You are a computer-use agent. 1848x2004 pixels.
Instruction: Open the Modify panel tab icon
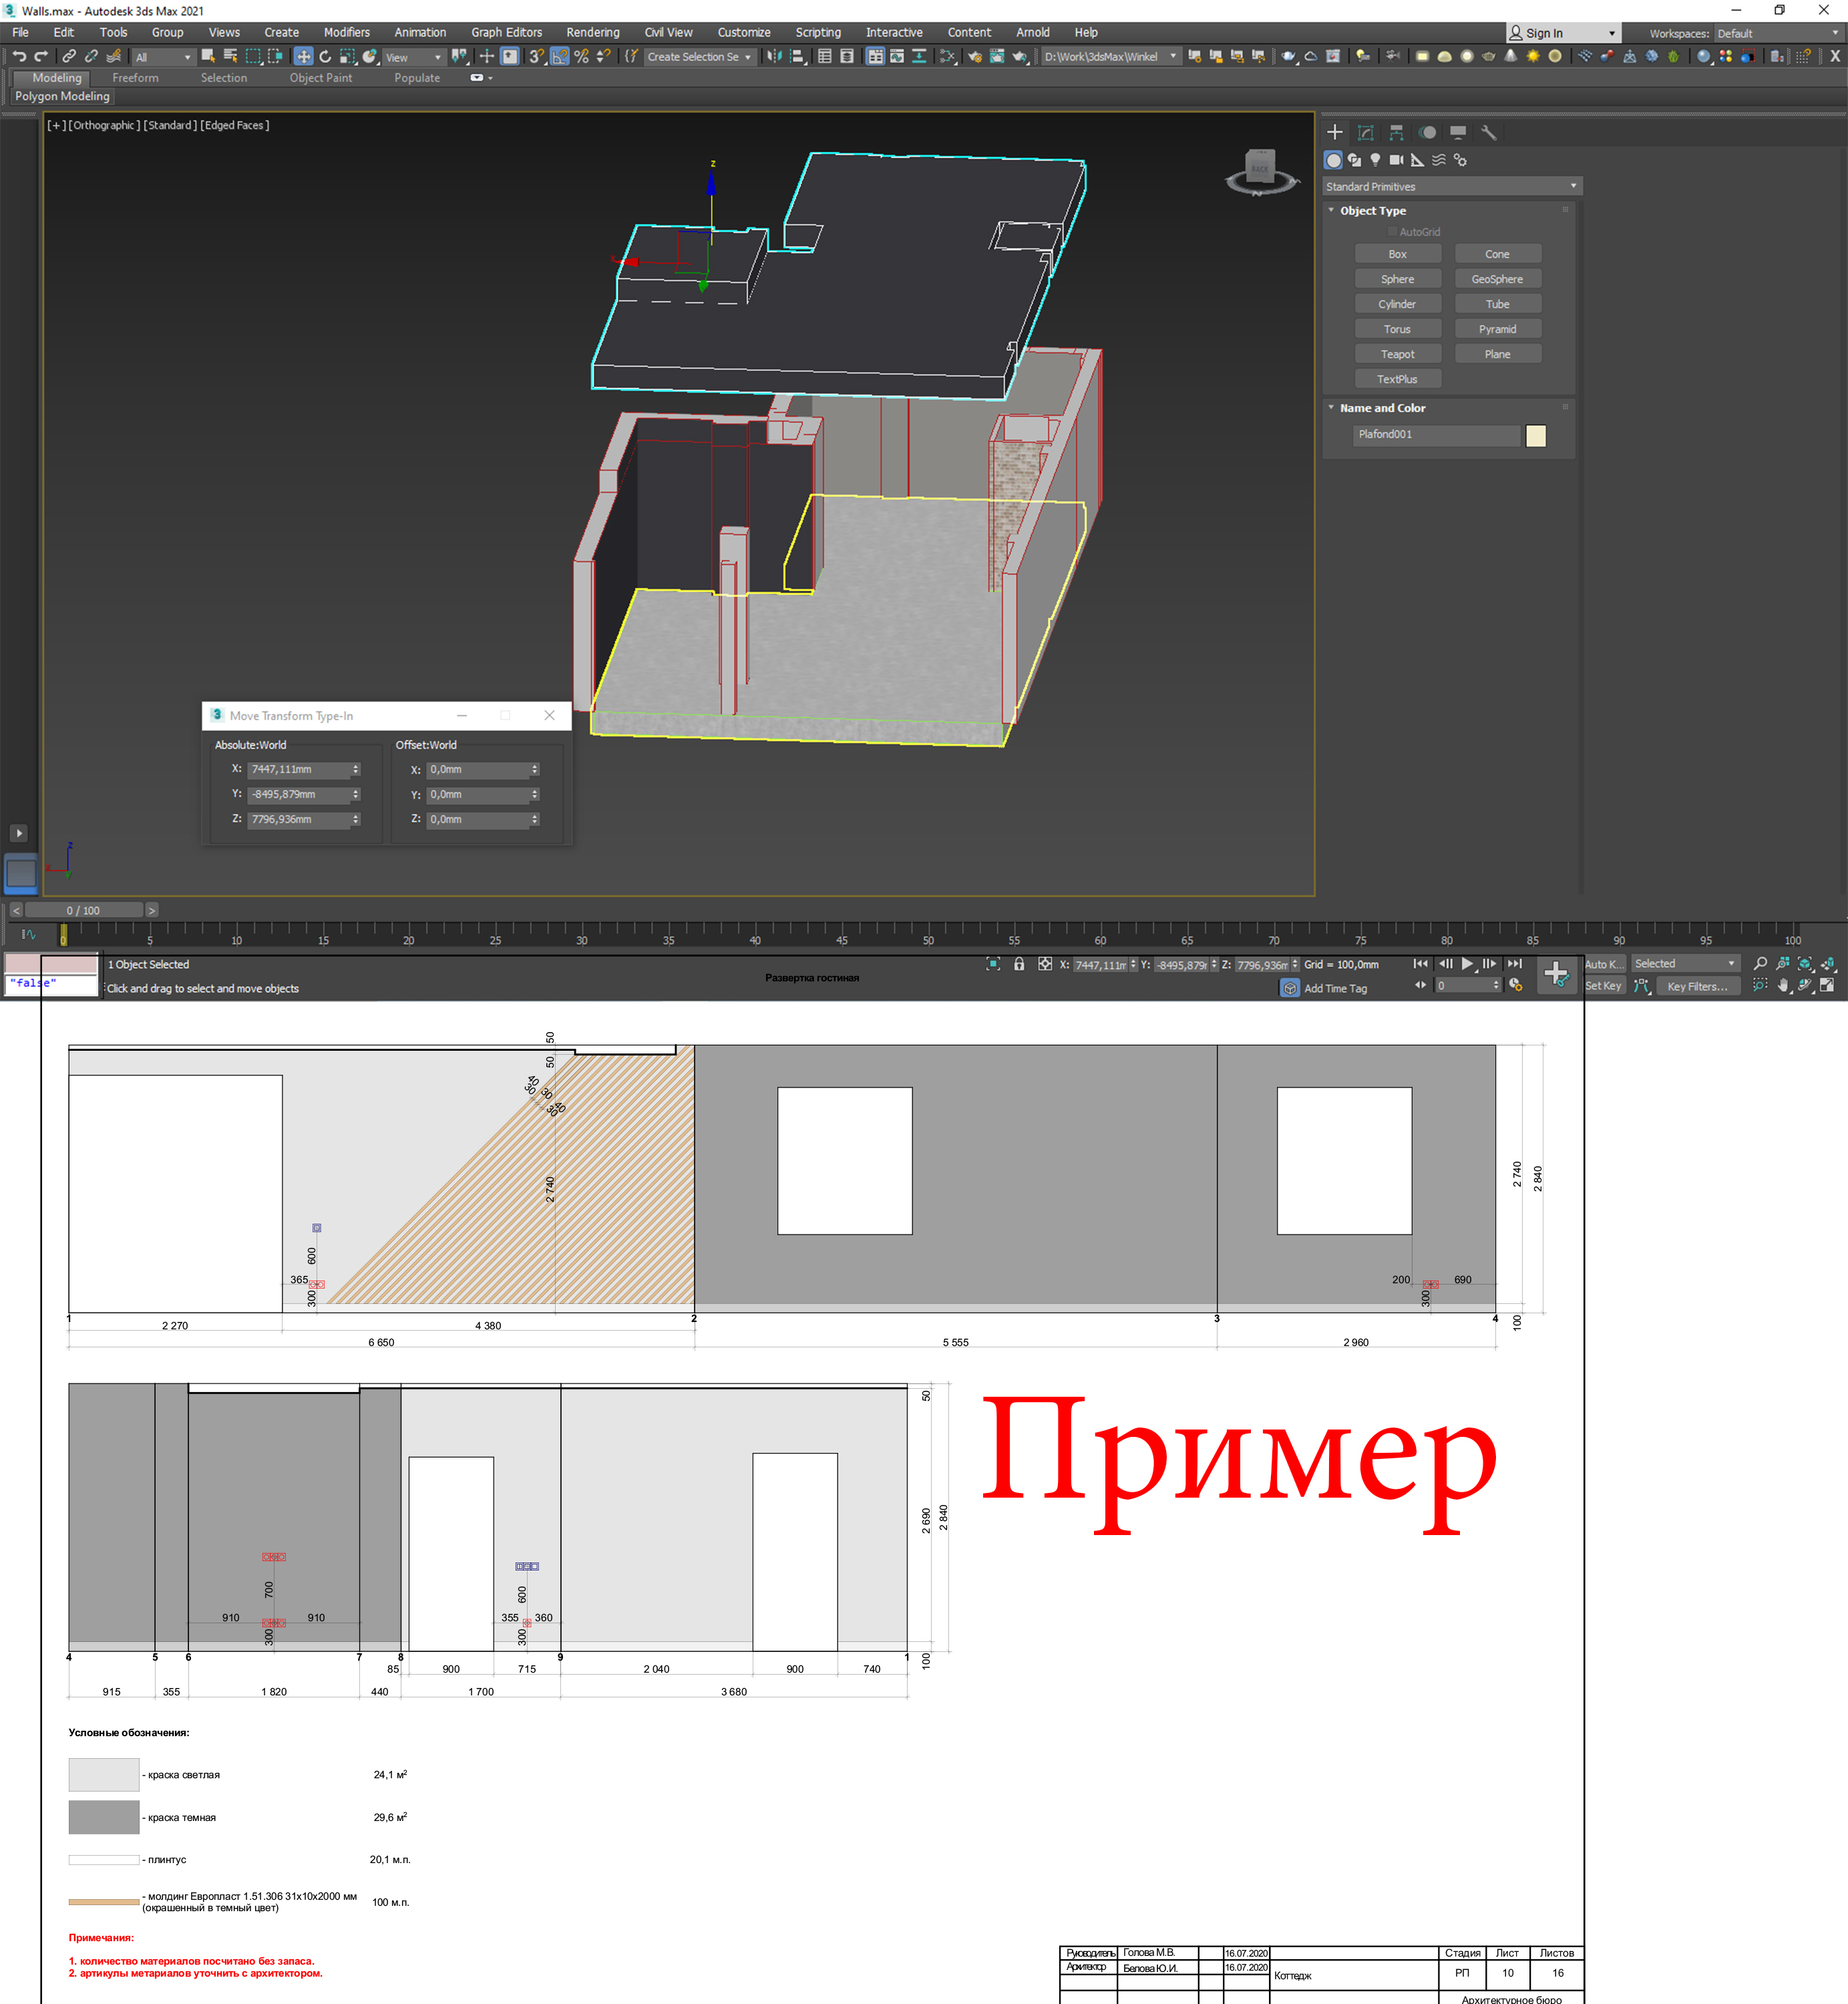[1366, 132]
